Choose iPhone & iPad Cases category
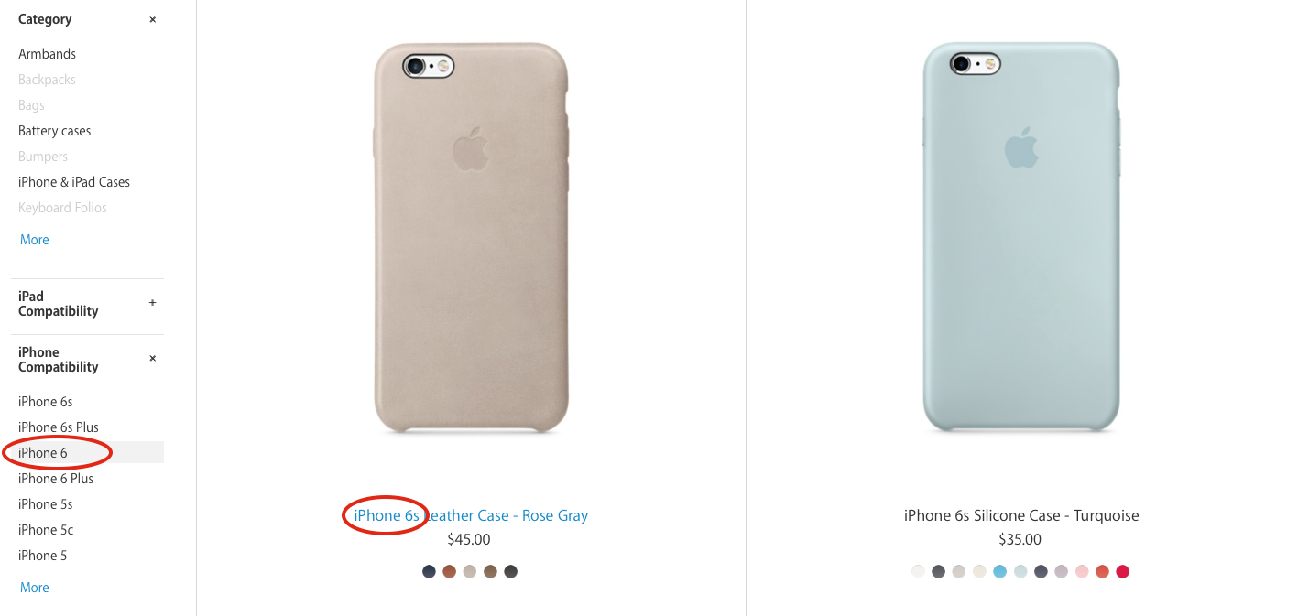This screenshot has width=1309, height=616. click(74, 182)
